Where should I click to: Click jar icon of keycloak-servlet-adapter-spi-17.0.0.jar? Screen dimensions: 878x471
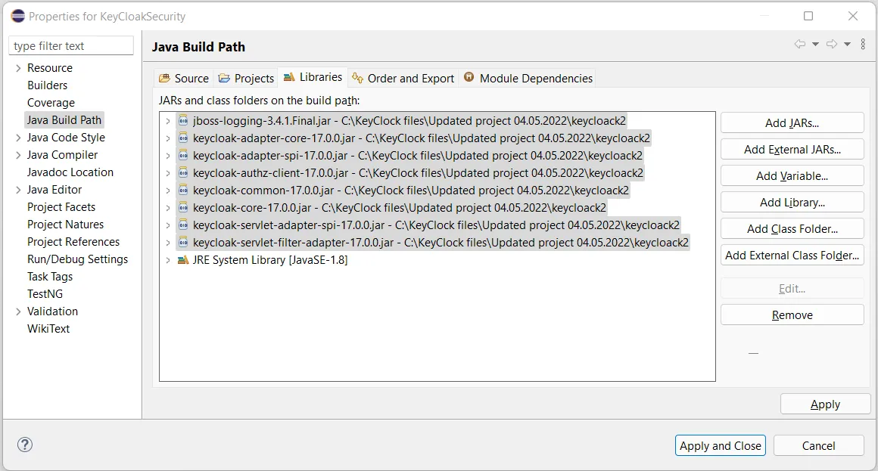pyautogui.click(x=183, y=225)
